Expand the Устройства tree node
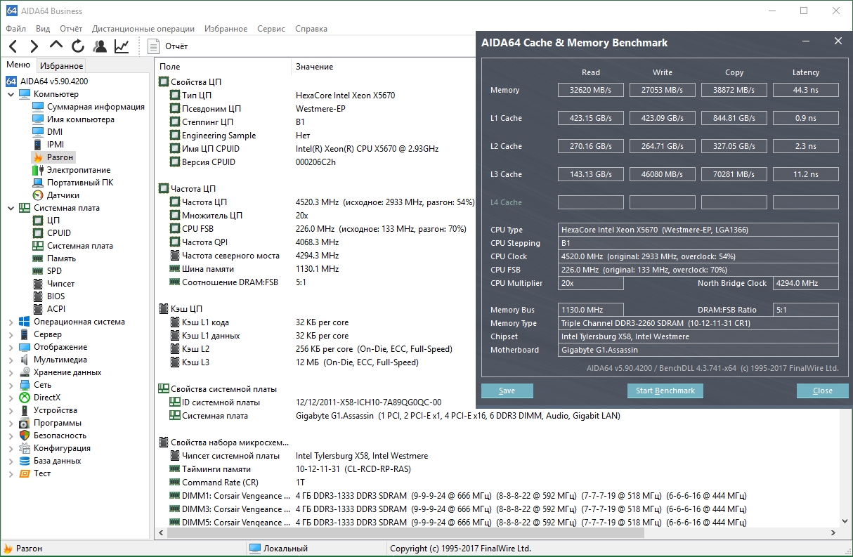Screen dimensions: 853x557 point(11,410)
